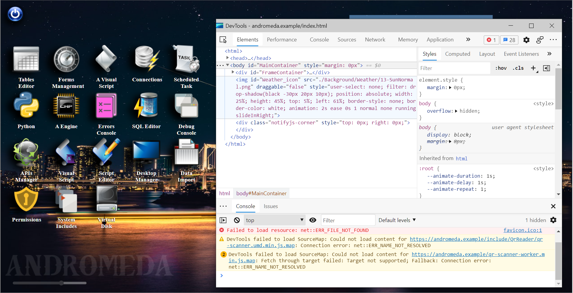Expand the head element in the tree
Screen dimensions: 573x293
click(x=228, y=58)
